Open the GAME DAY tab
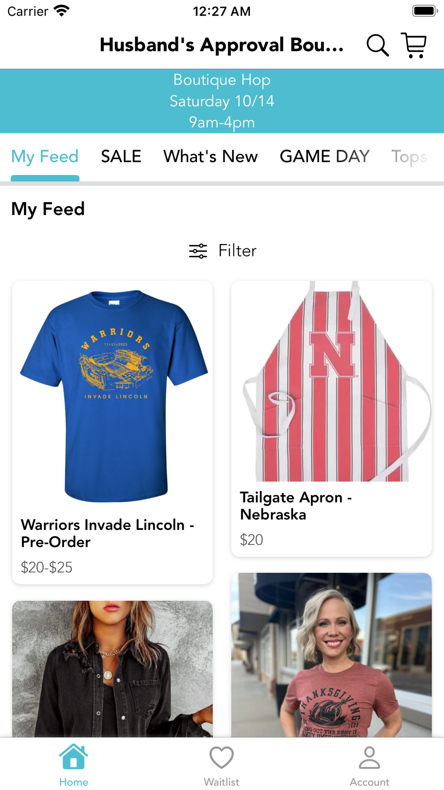Image resolution: width=444 pixels, height=790 pixels. [325, 156]
